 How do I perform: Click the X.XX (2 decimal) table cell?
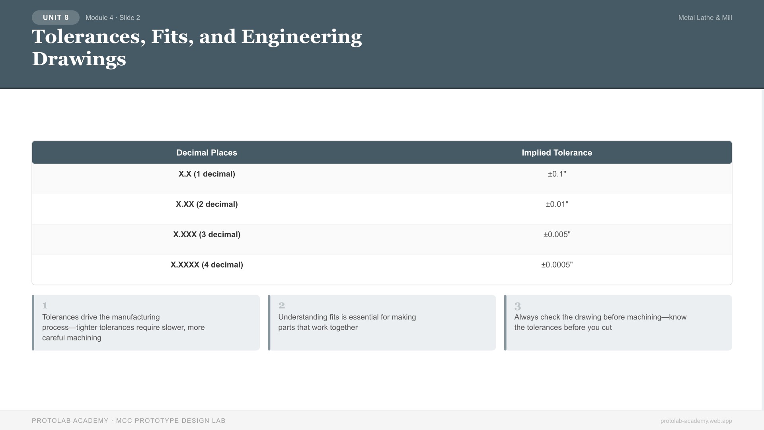coord(207,204)
